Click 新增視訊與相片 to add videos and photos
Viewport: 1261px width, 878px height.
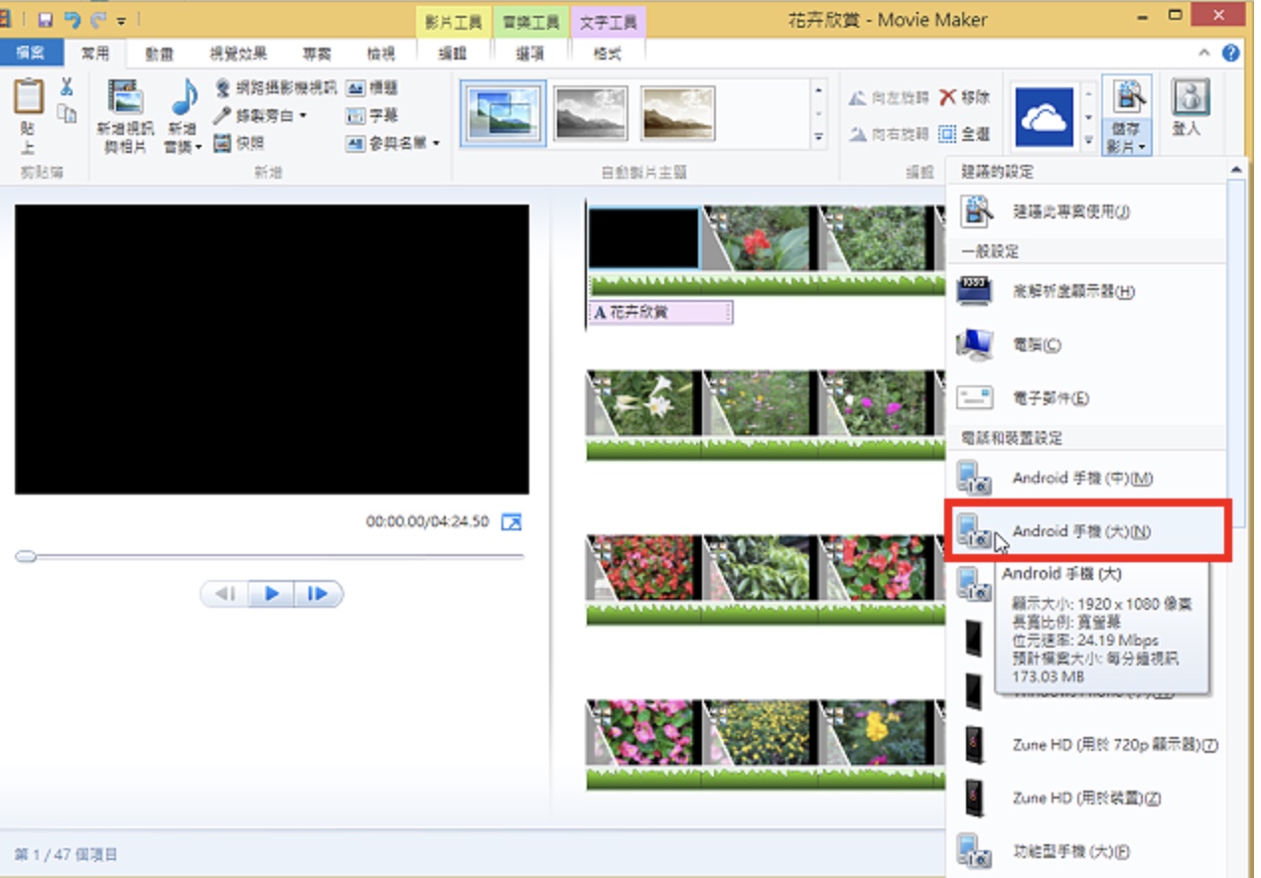[125, 116]
